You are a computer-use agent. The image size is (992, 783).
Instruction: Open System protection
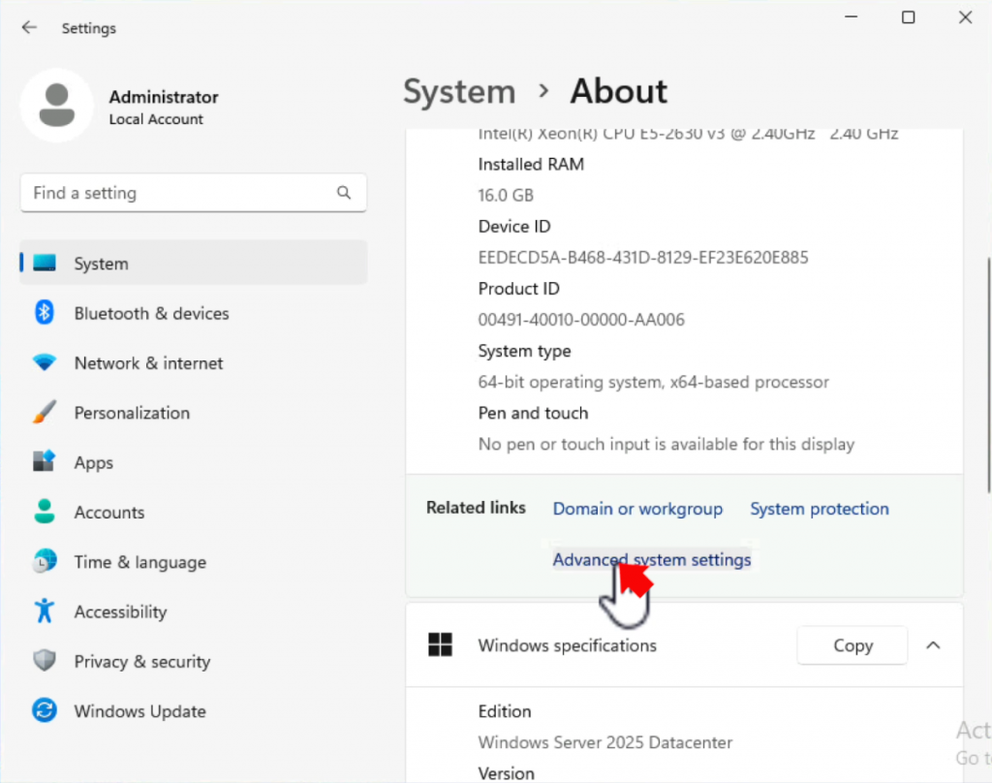[x=819, y=508]
